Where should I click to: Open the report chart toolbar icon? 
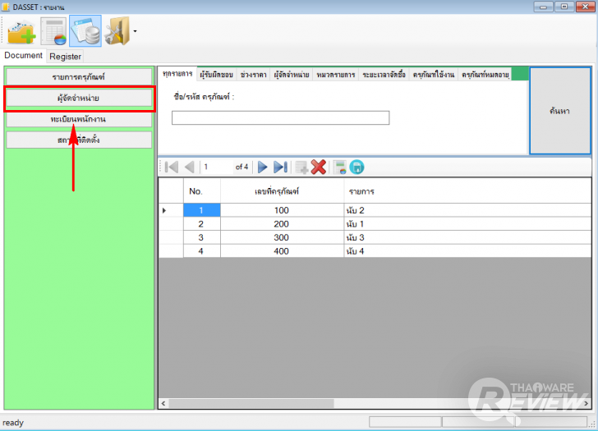pyautogui.click(x=339, y=167)
